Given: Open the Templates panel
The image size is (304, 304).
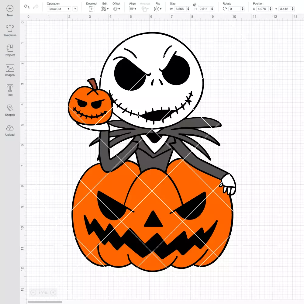Looking at the screenshot, I should tap(10, 31).
